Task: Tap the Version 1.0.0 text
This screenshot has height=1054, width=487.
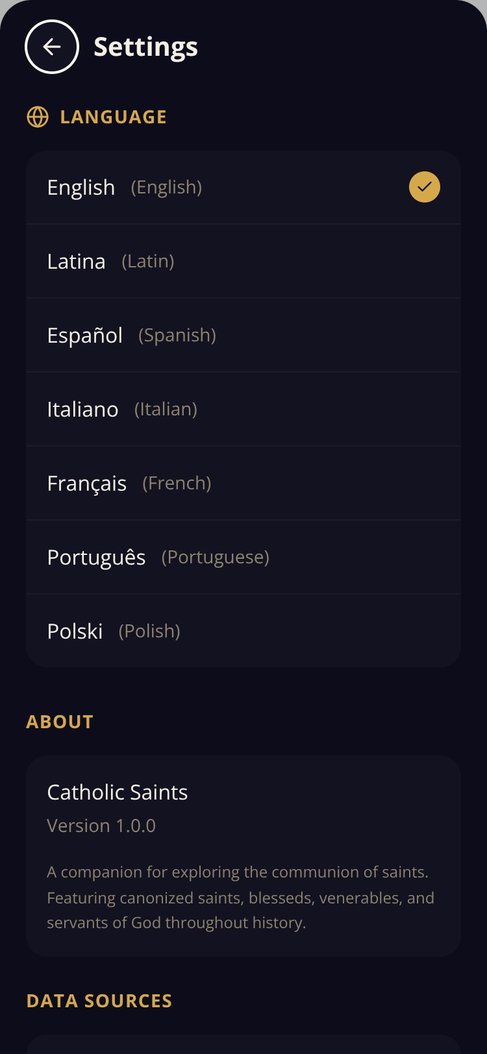Action: (x=101, y=826)
